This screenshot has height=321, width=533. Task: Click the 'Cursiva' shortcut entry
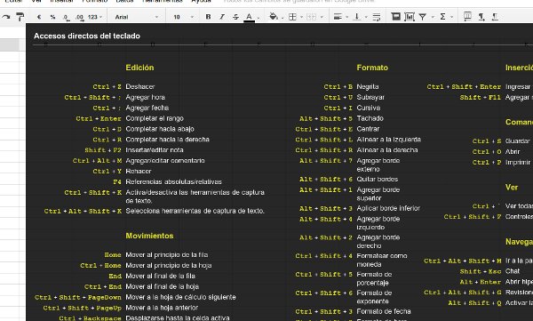[x=369, y=108]
